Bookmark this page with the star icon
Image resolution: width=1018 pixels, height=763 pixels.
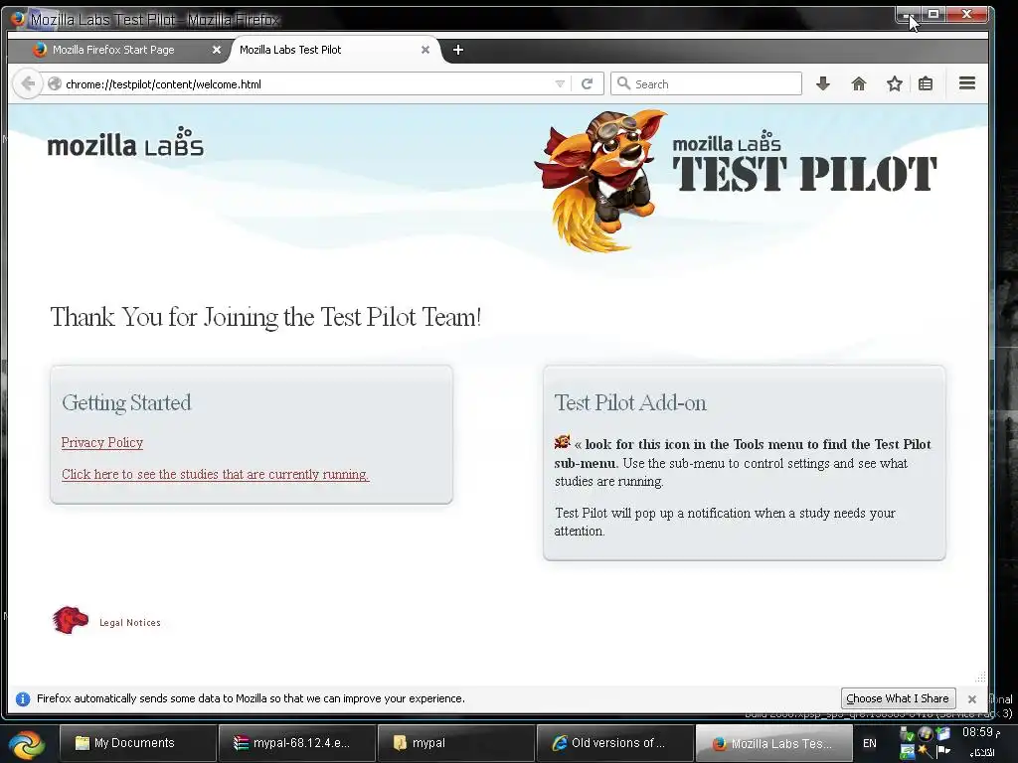coord(894,83)
